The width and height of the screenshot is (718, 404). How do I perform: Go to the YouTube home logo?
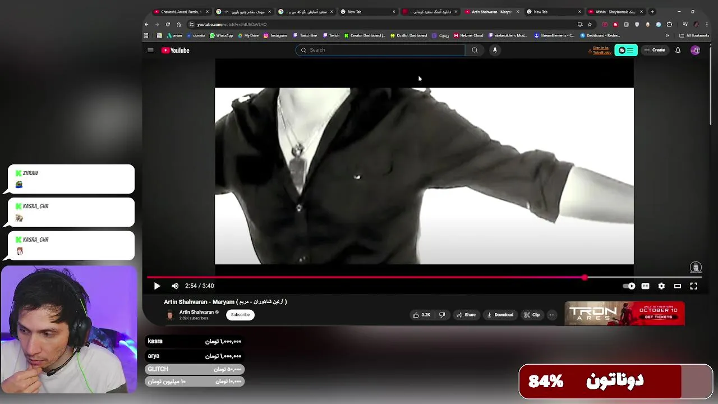pyautogui.click(x=176, y=50)
